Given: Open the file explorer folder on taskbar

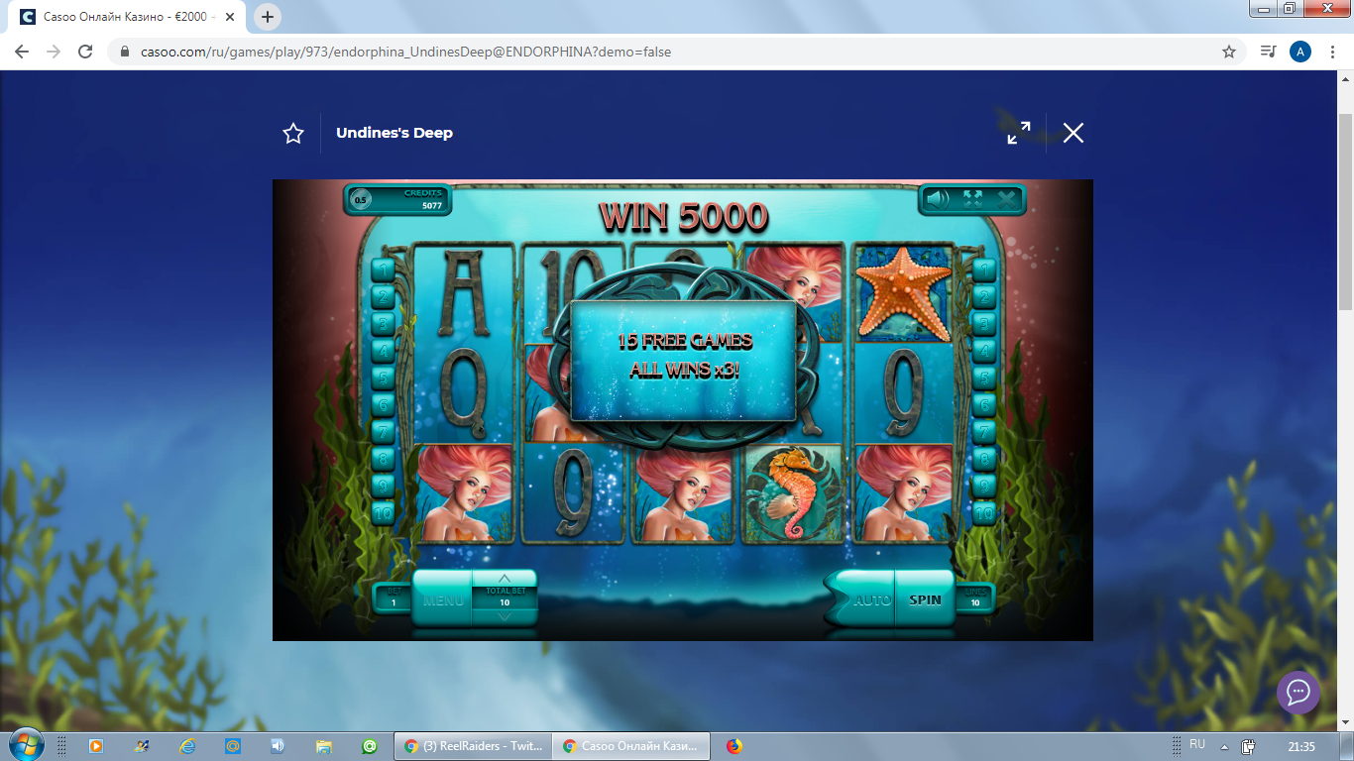Looking at the screenshot, I should point(324,746).
